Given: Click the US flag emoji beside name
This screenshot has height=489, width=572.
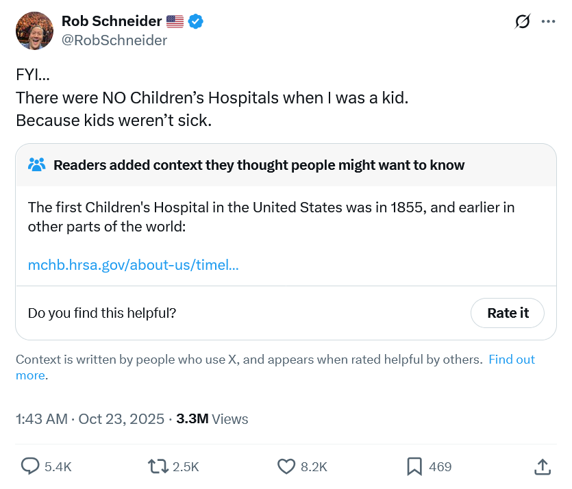Looking at the screenshot, I should point(175,22).
